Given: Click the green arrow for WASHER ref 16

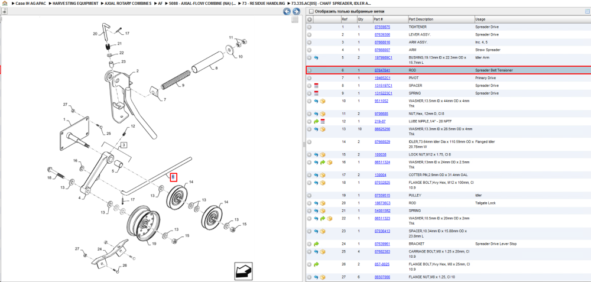Looking at the screenshot, I should (323, 163).
